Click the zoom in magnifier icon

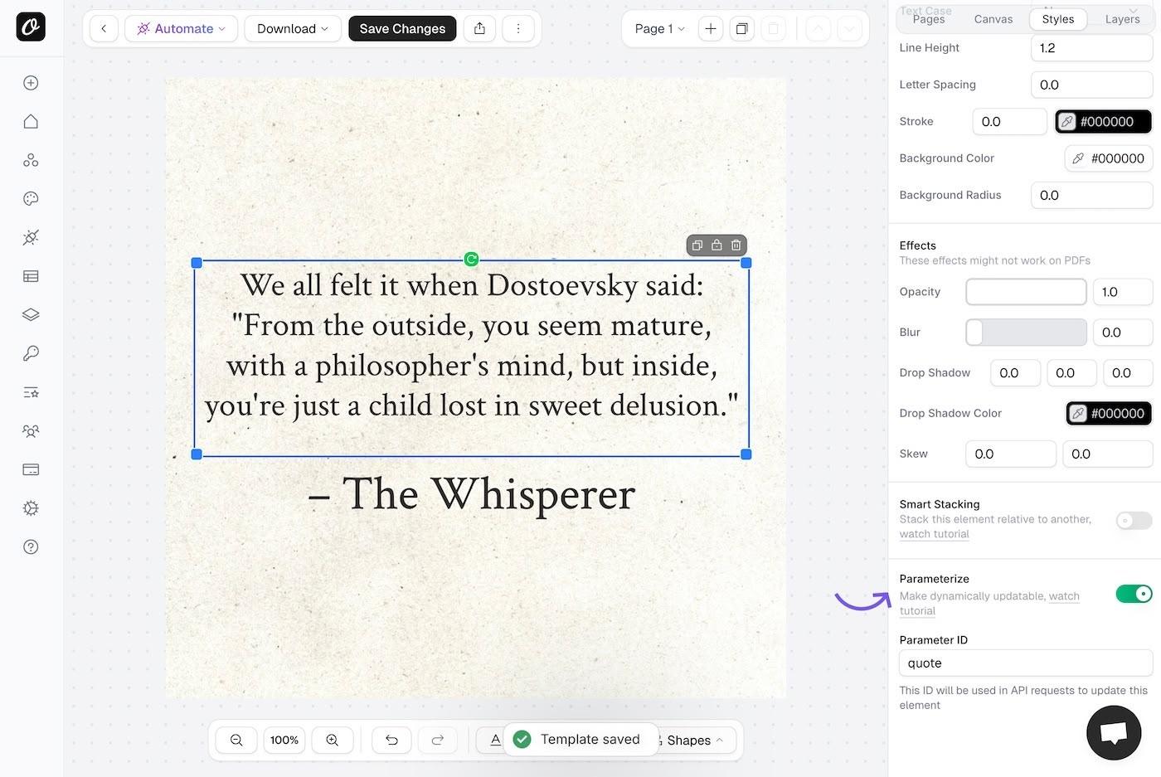332,740
